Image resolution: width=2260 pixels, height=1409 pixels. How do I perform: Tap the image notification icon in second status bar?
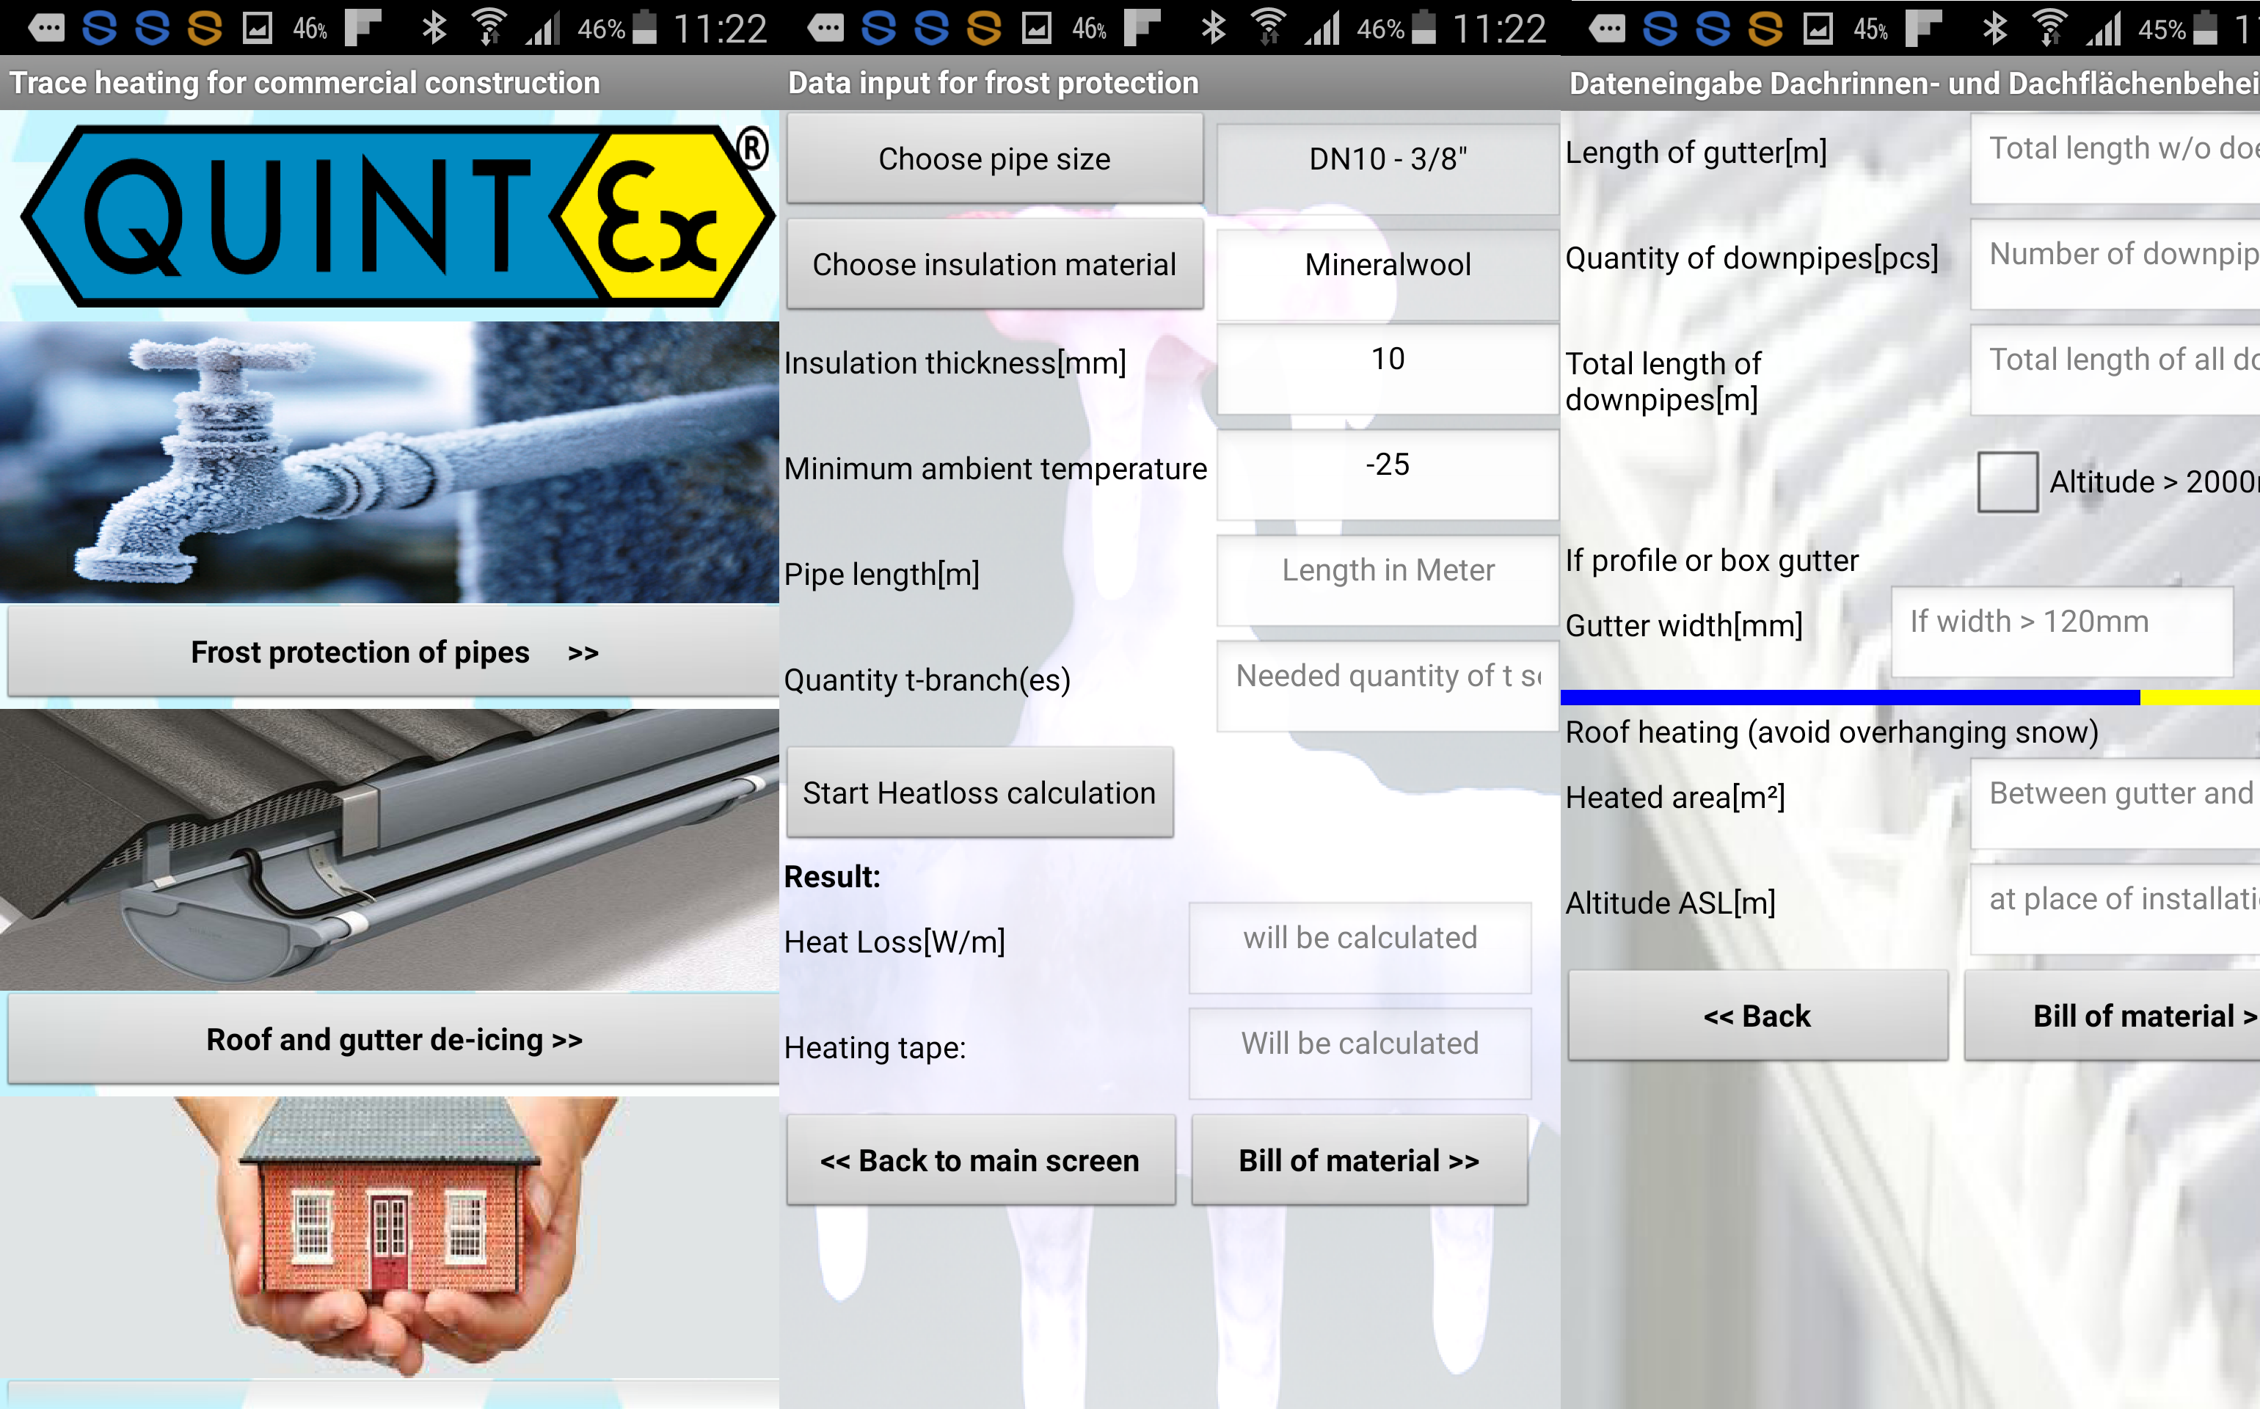1036,29
